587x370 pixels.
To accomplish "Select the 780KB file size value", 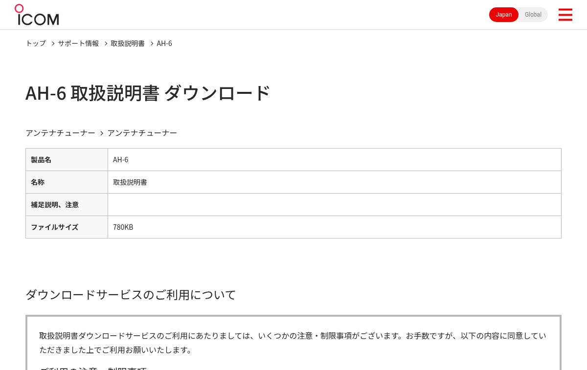I will click(x=335, y=227).
